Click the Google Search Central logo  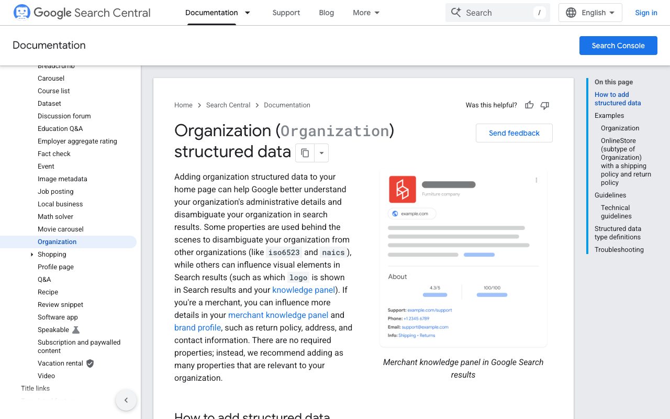82,13
